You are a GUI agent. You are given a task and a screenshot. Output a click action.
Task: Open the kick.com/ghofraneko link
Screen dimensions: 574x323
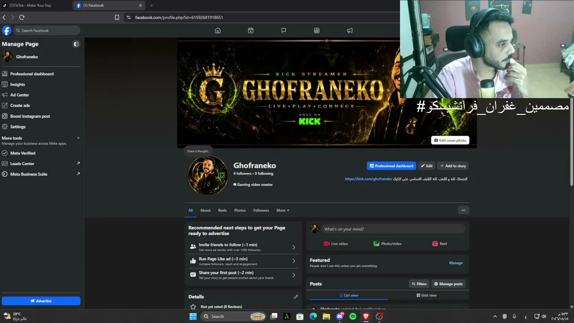pos(368,179)
